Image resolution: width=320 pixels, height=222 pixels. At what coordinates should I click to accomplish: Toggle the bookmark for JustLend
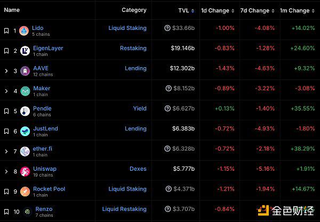pyautogui.click(x=6, y=131)
